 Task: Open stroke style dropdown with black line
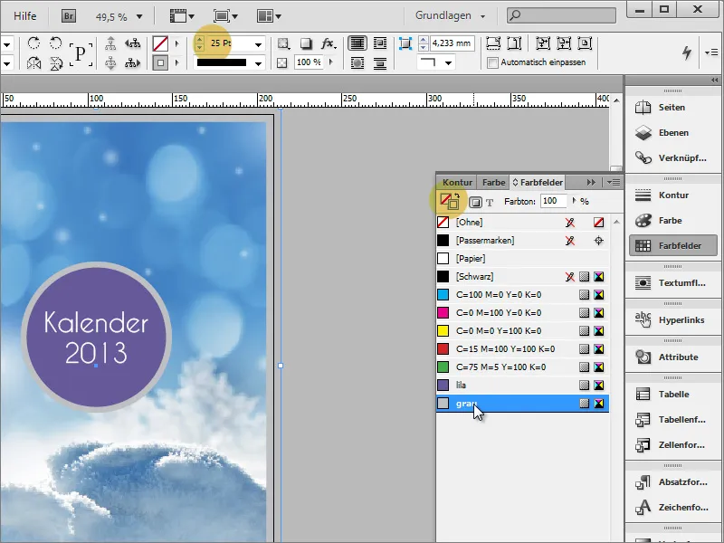coord(258,63)
